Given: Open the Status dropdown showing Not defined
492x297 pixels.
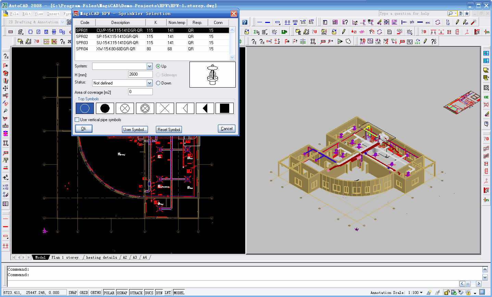Looking at the screenshot, I should click(149, 83).
